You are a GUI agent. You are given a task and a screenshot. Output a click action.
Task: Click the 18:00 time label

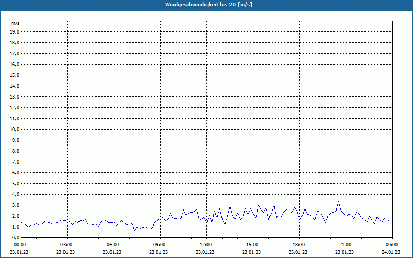click(299, 244)
